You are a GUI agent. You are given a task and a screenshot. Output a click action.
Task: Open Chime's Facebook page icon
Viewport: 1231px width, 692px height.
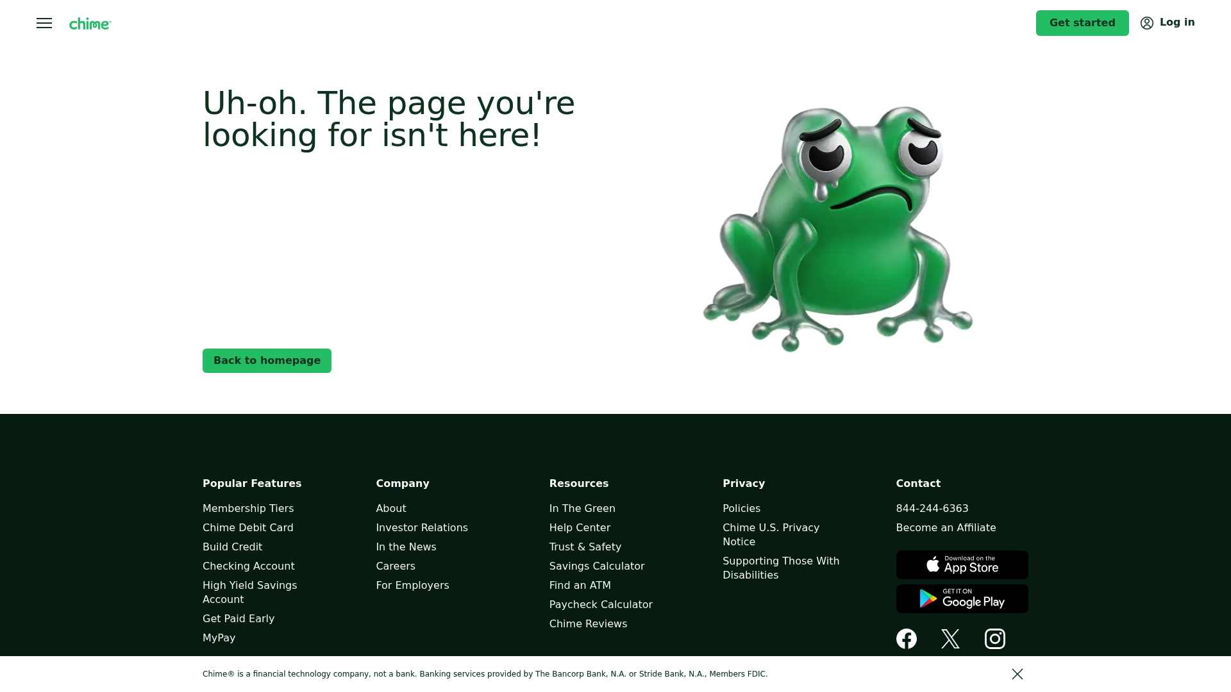(907, 639)
